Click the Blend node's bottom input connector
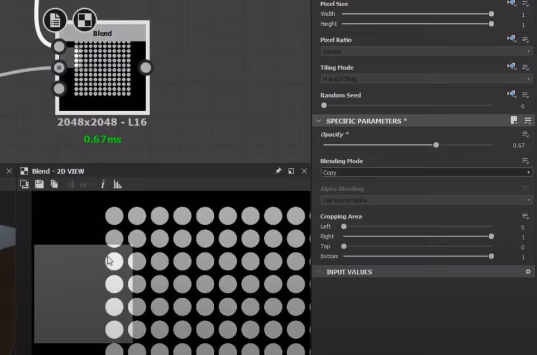The height and width of the screenshot is (355, 537). (59, 89)
